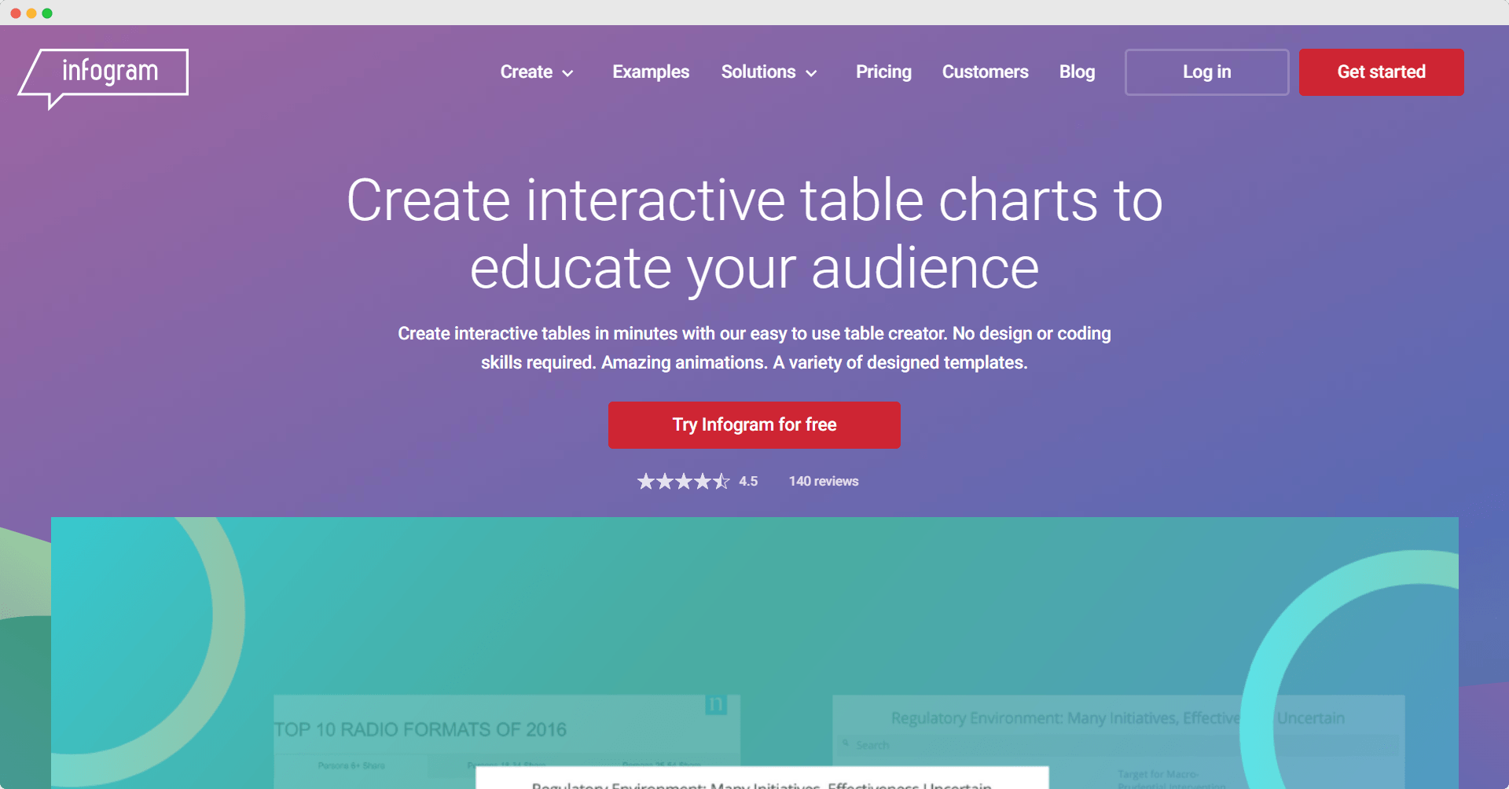Expand the Create dropdown chevron
The width and height of the screenshot is (1509, 789).
[x=567, y=74]
